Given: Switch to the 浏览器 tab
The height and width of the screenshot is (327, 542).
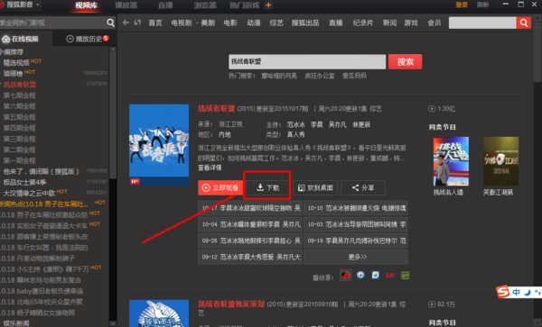Looking at the screenshot, I should [x=205, y=5].
